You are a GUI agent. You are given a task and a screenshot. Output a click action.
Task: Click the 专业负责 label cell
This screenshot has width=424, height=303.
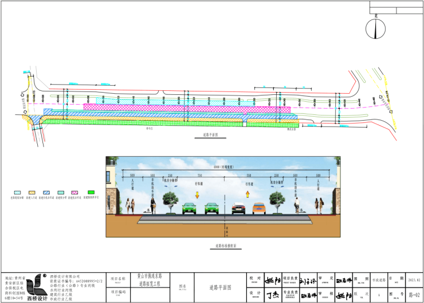(290, 294)
